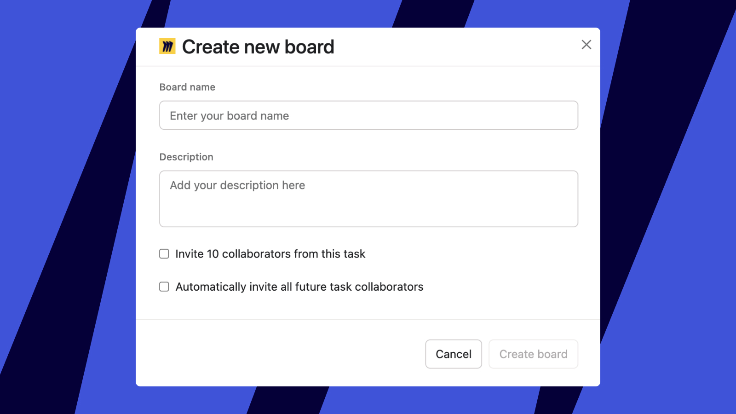Enable inviting 10 collaborators from this task
This screenshot has width=736, height=414.
click(x=164, y=253)
